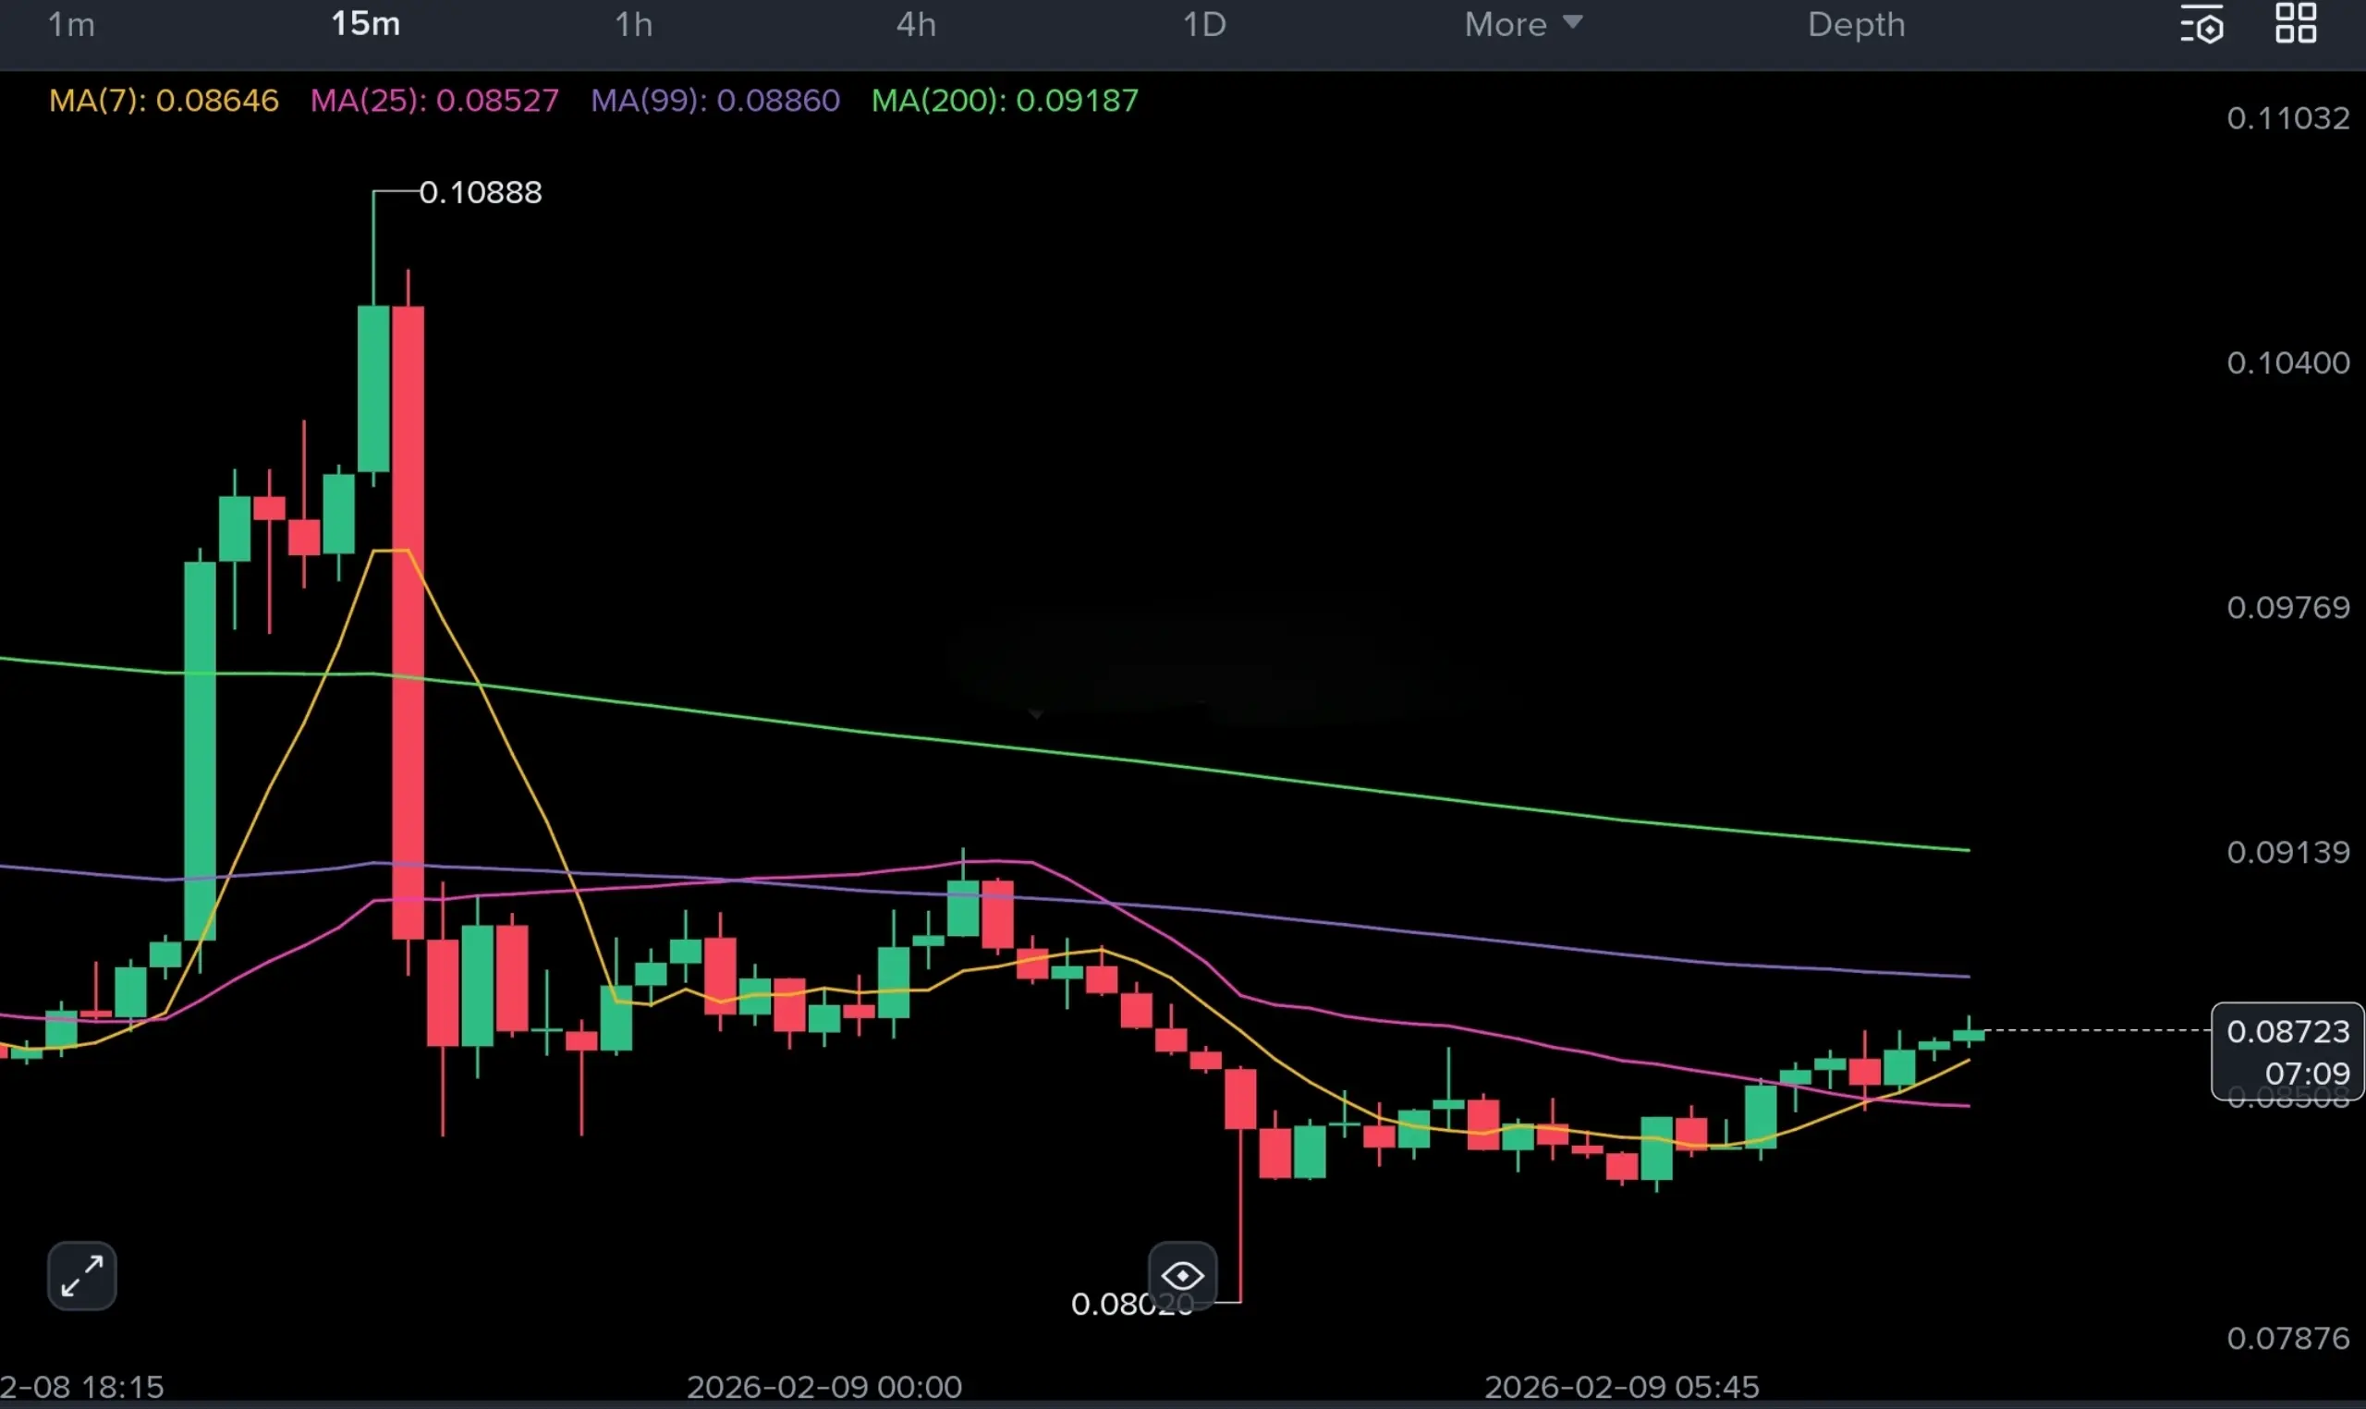Click the More dropdown arrow
The height and width of the screenshot is (1409, 2366).
(1572, 23)
